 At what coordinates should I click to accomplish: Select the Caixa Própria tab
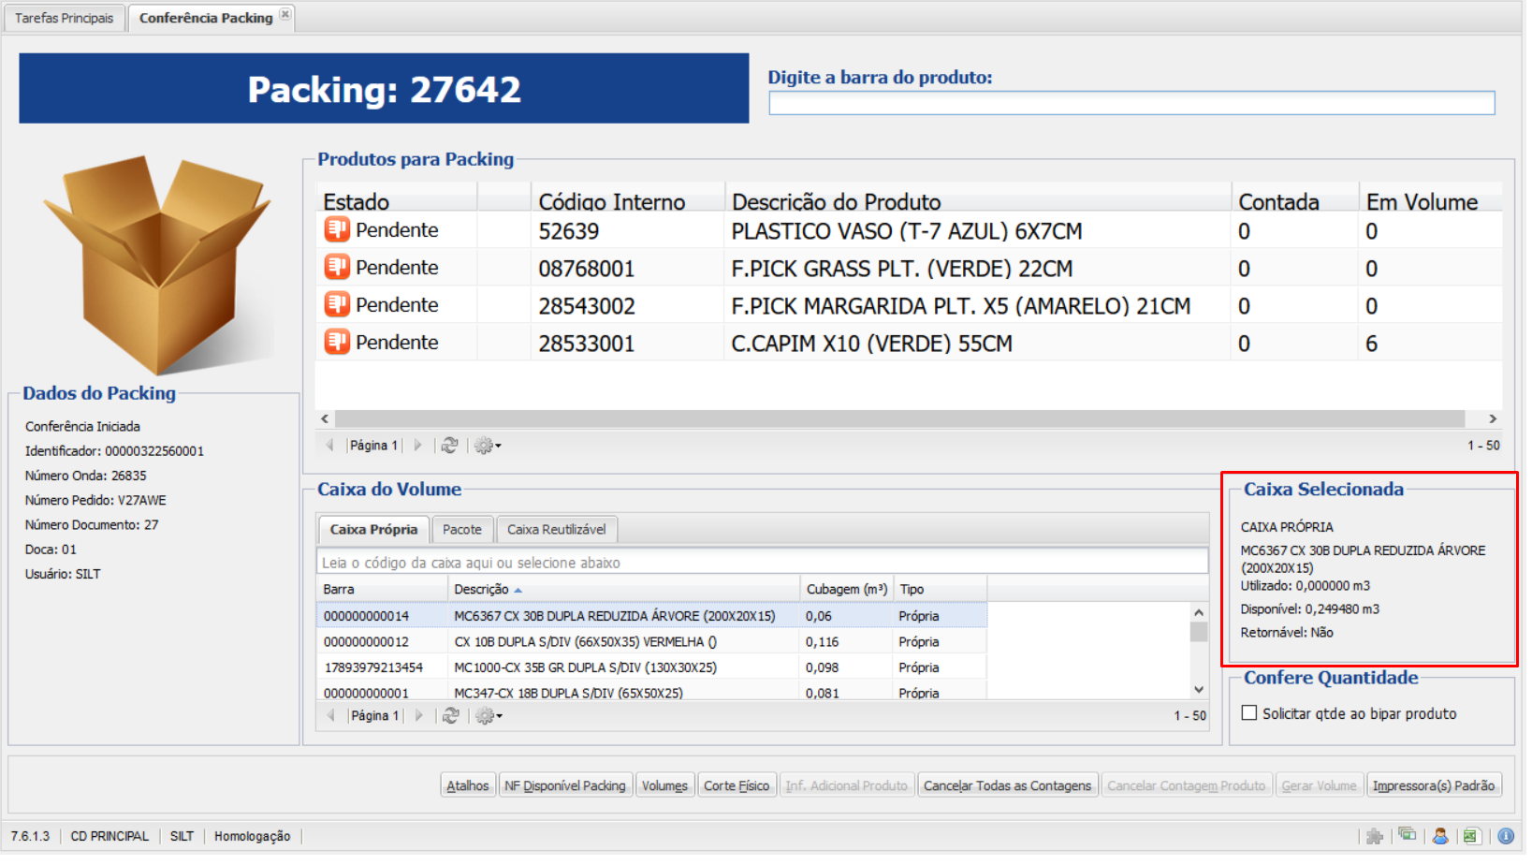(x=373, y=530)
